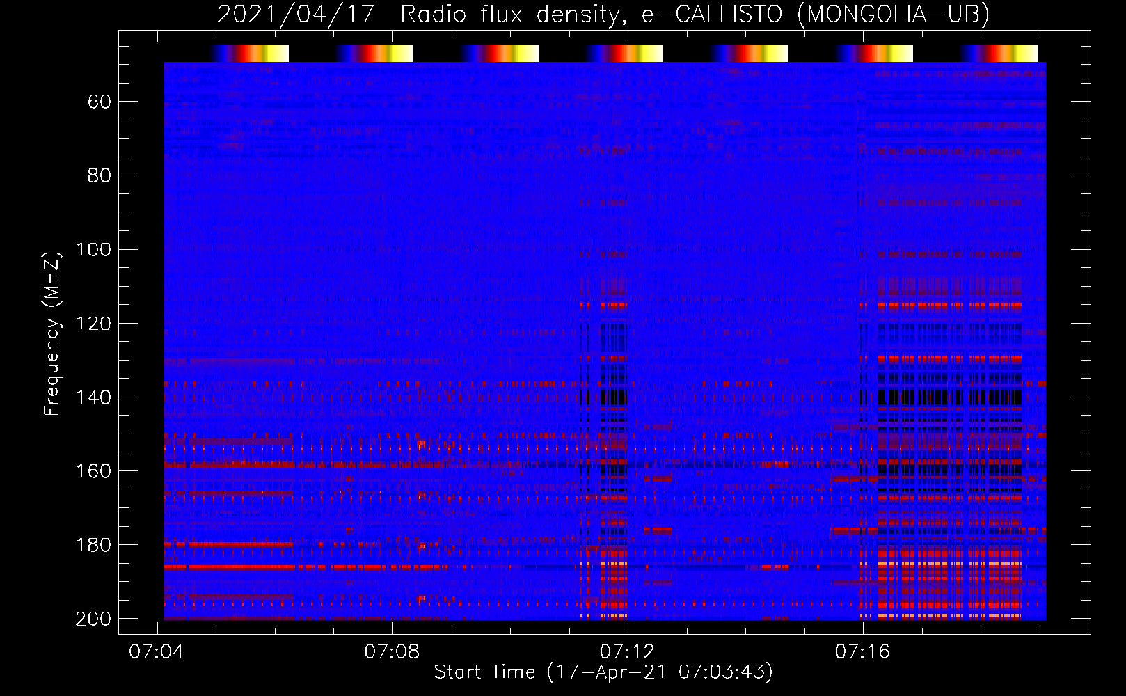Click the plot title mentioning e-CALLISTO MONGOLIA-UB
The height and width of the screenshot is (696, 1126).
[x=603, y=14]
